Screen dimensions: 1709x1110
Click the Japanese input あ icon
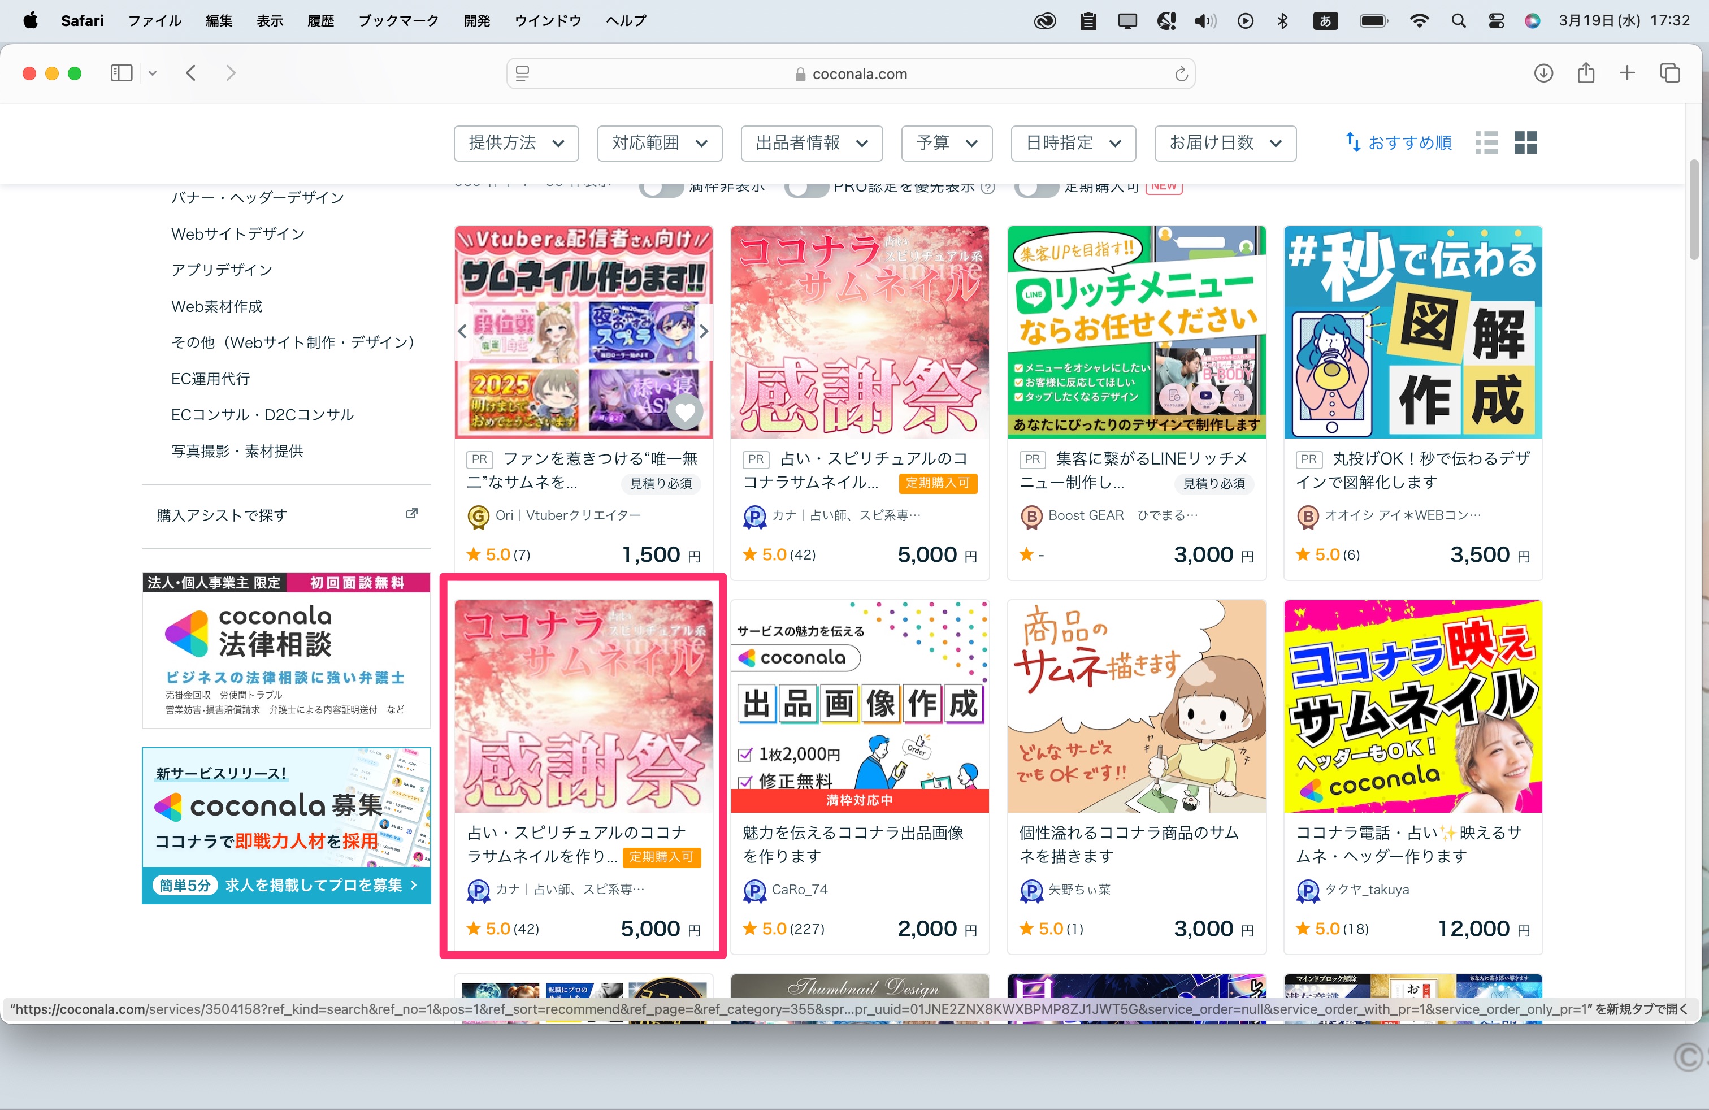coord(1325,21)
